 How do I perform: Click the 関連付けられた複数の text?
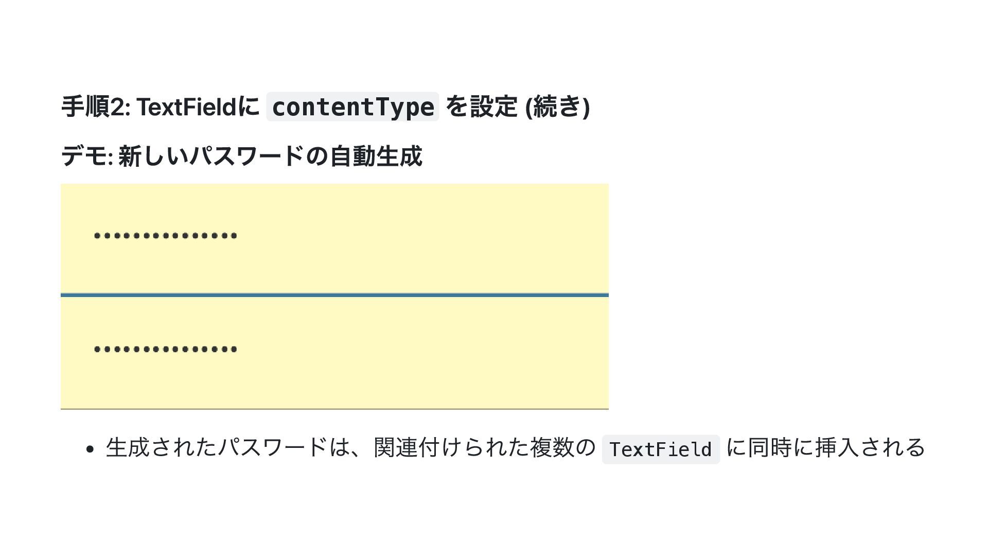pyautogui.click(x=484, y=447)
